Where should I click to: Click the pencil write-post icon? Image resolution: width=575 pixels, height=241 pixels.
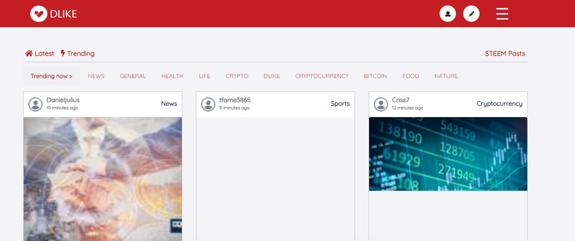click(471, 14)
